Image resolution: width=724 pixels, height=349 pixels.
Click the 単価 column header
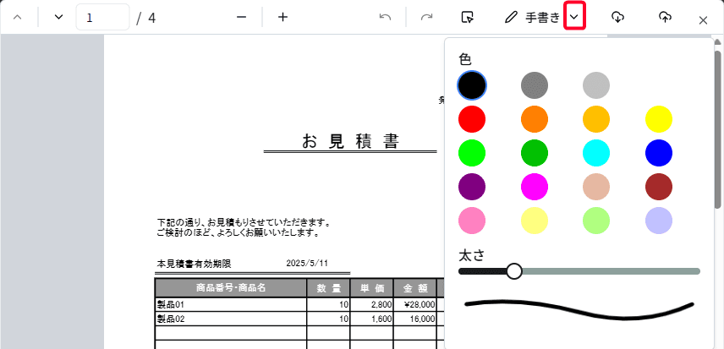click(x=371, y=288)
